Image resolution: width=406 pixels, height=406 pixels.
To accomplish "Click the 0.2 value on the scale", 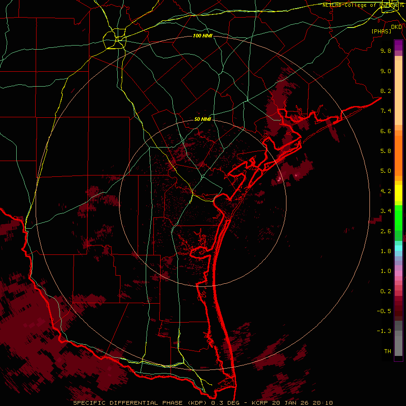I will pyautogui.click(x=386, y=291).
